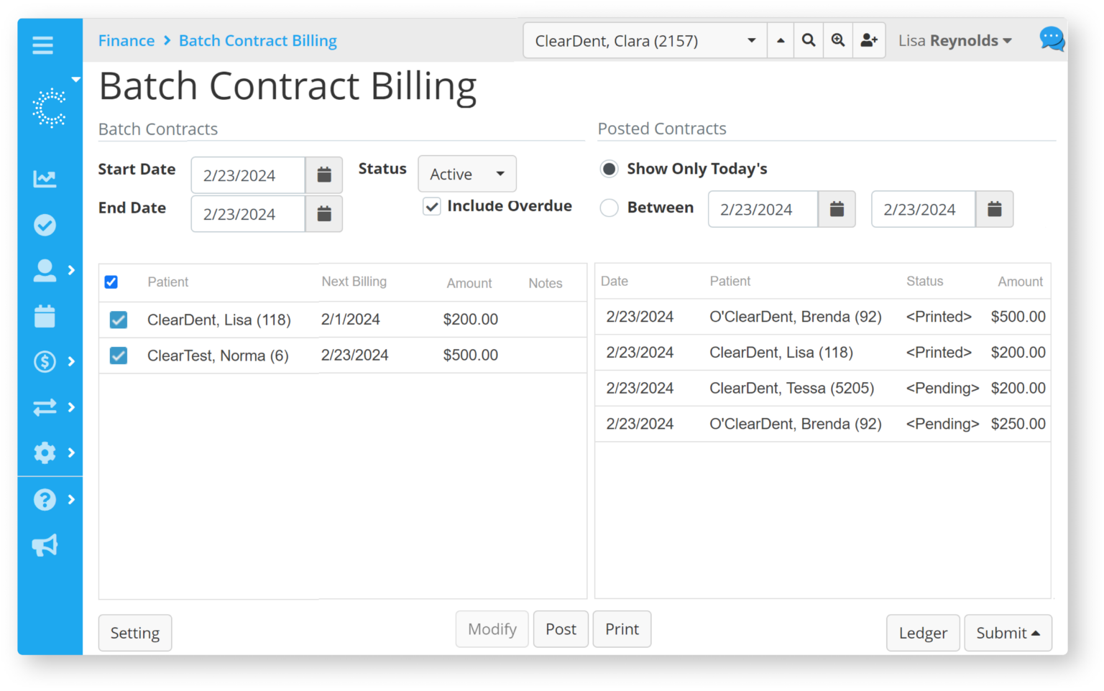
Task: Click the Start Date input field
Action: (248, 175)
